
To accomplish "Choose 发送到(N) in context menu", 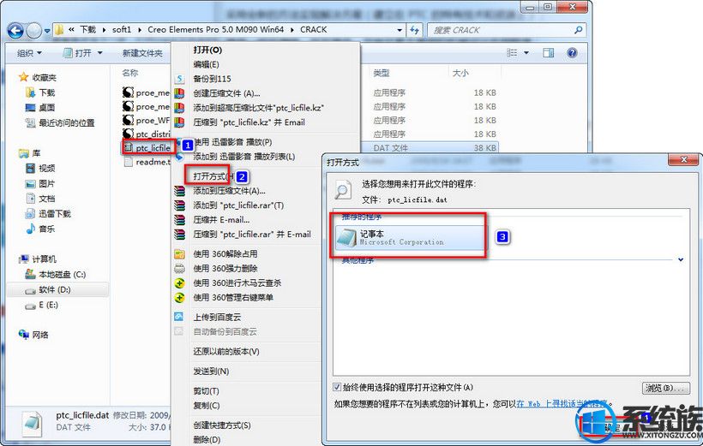I will (211, 372).
